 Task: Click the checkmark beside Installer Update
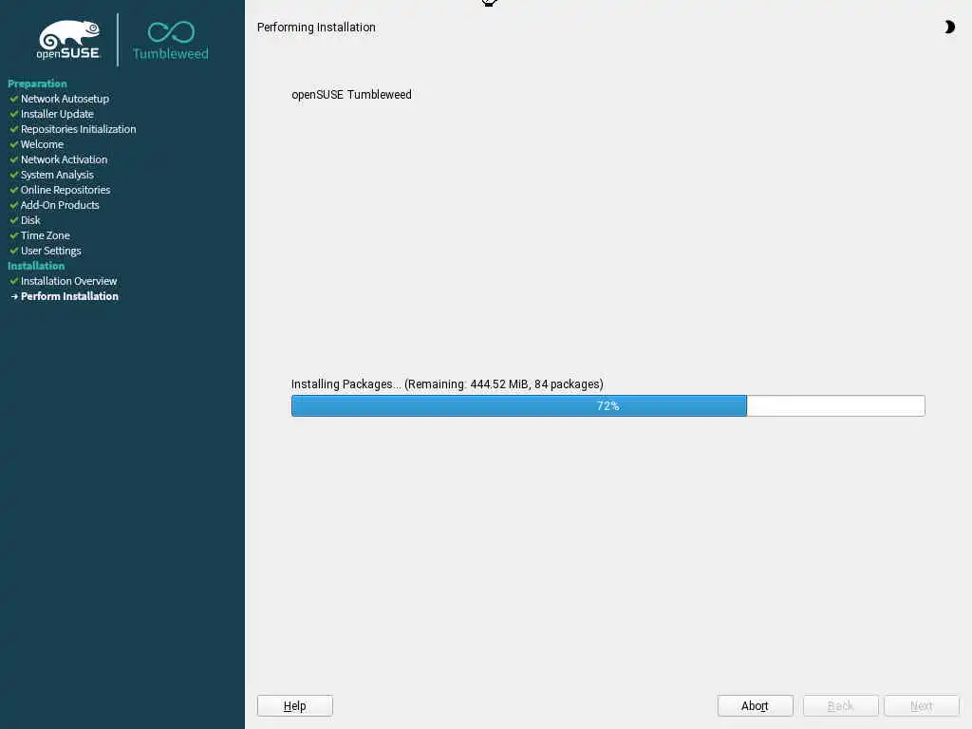tap(13, 114)
